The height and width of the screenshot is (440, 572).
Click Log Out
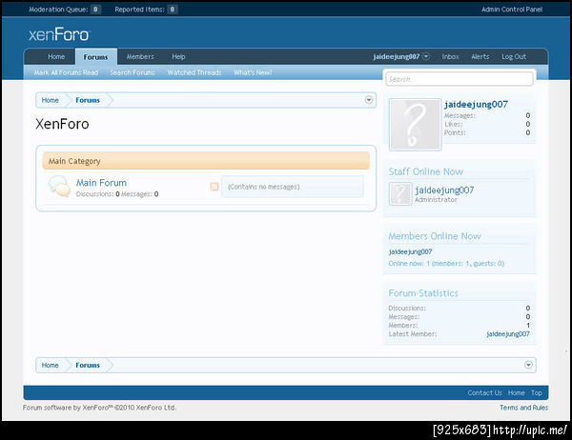pyautogui.click(x=514, y=57)
